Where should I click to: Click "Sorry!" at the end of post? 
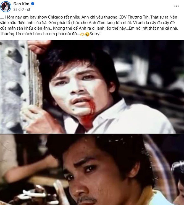pos(95,34)
